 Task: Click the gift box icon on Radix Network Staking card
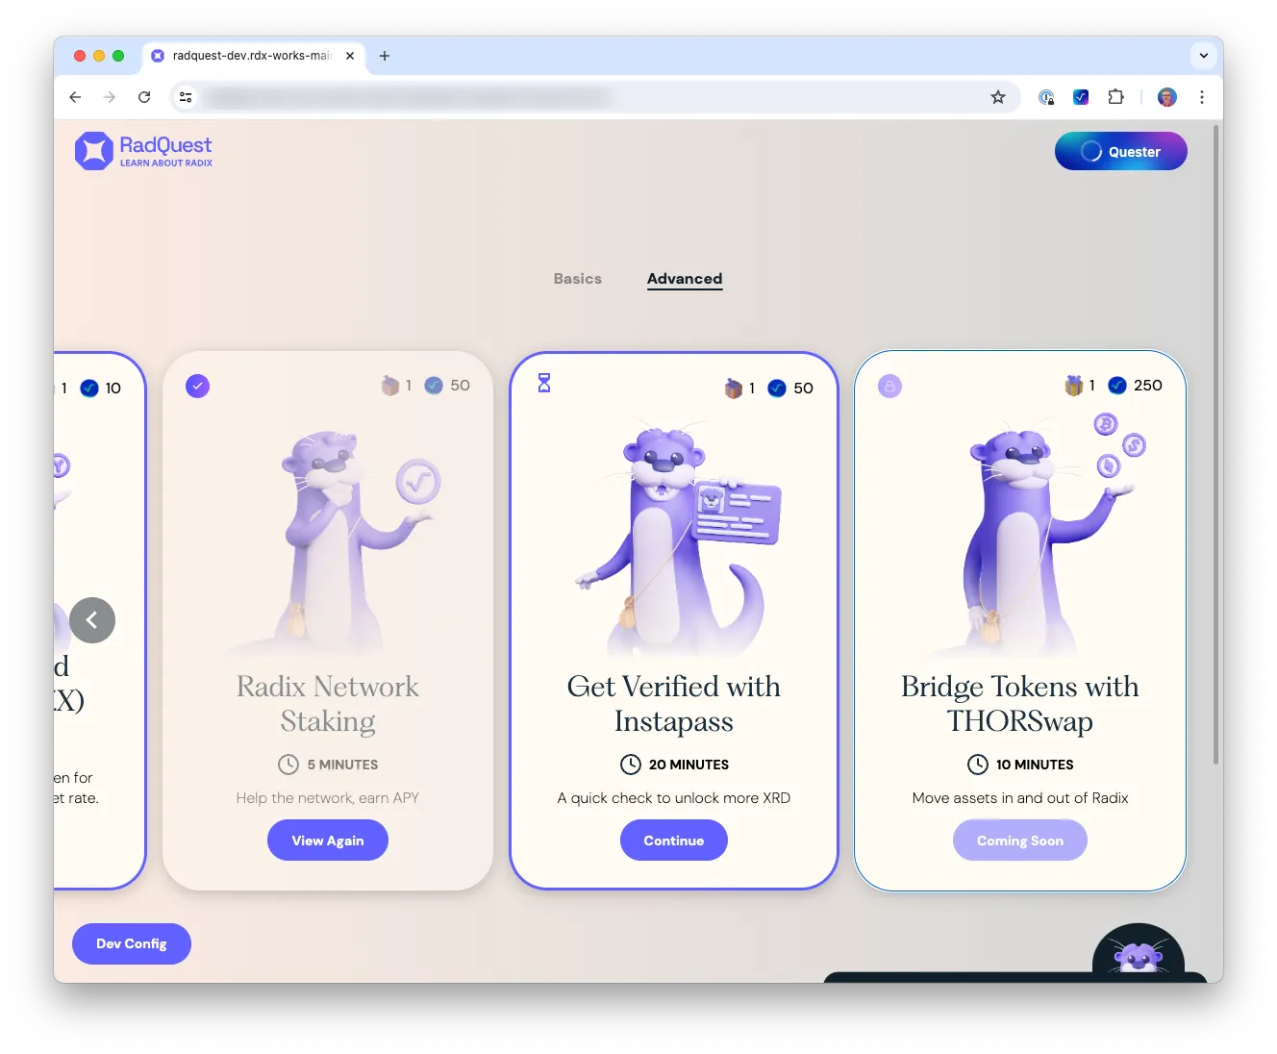(390, 386)
